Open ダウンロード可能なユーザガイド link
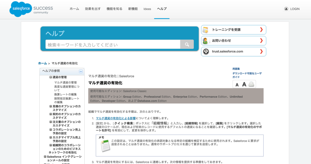Screen dimensions: 311x164 click(x=247, y=75)
